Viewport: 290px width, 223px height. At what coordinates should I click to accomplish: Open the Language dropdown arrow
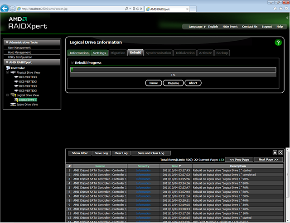(x=205, y=27)
